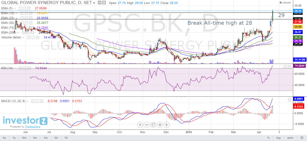Open EMA (10) settings gear
The image size is (307, 141).
click(26, 13)
